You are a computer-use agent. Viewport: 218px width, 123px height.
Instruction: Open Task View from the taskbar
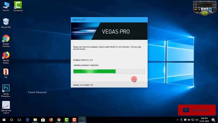coord(19,120)
